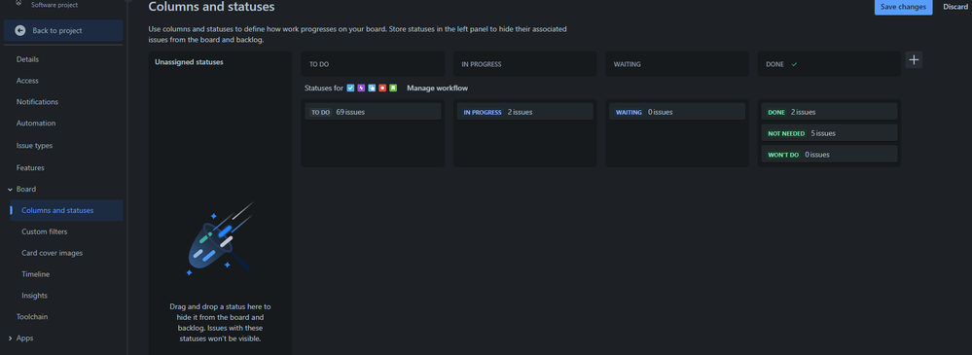Open Issue types settings
972x355 pixels.
[34, 146]
